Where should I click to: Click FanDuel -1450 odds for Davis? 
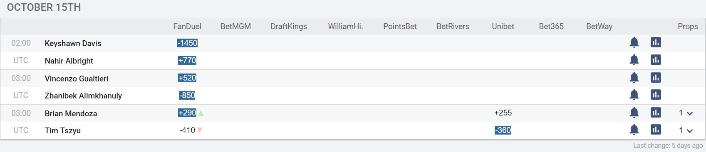[187, 43]
